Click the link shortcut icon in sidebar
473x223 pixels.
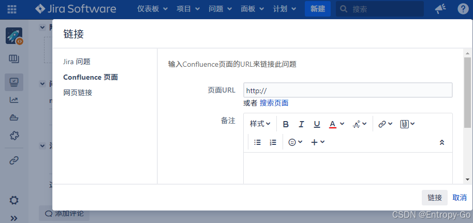click(14, 160)
